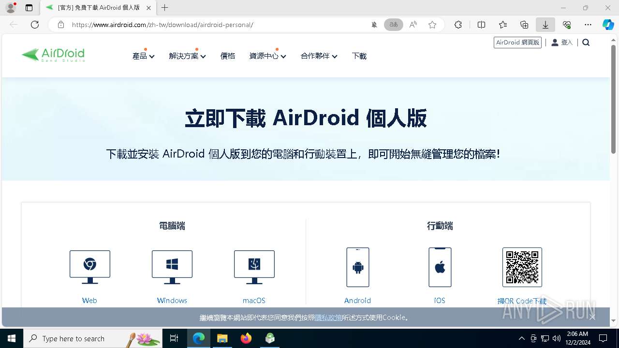The width and height of the screenshot is (619, 348).
Task: Click the notifications blocked bell icon
Action: point(374,25)
